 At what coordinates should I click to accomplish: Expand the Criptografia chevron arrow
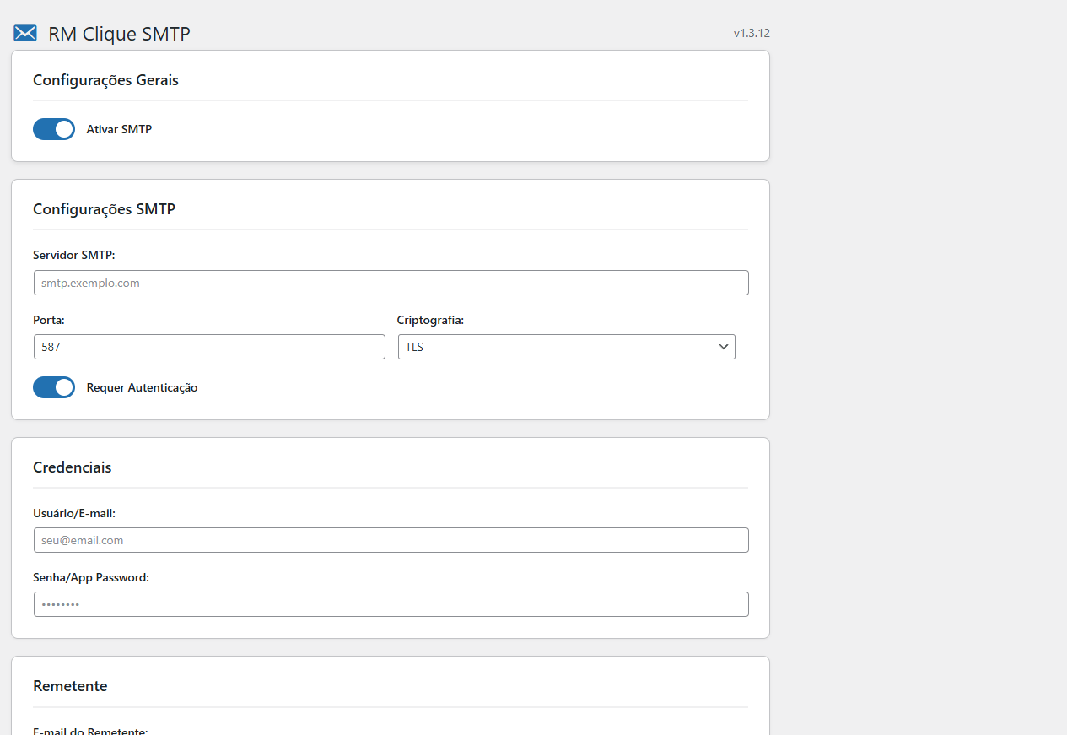pos(723,346)
